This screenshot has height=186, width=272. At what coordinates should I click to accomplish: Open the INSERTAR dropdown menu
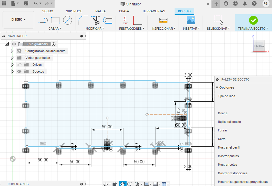[191, 29]
